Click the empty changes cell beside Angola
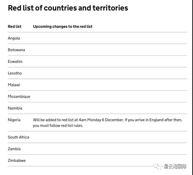The width and height of the screenshot is (193, 175). coord(110,38)
